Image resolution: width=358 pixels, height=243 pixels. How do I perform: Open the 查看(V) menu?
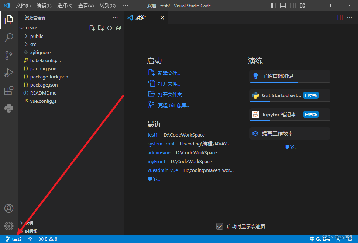[x=86, y=6]
